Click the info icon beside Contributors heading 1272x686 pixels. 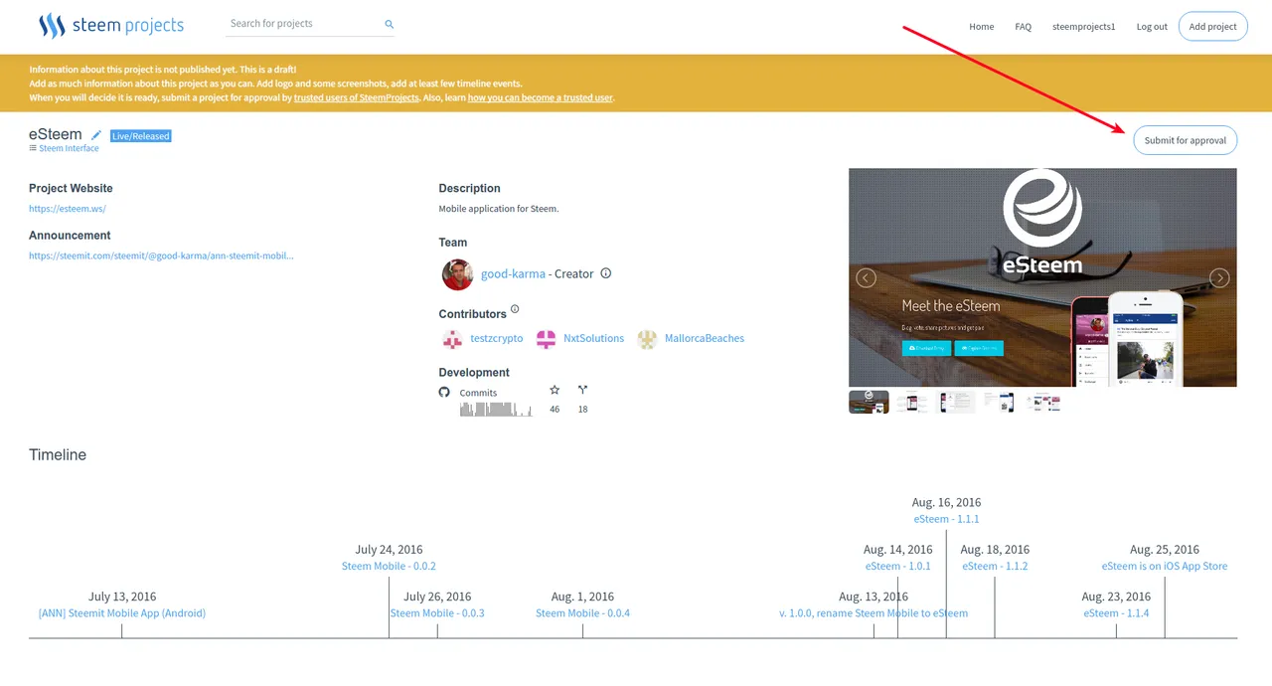coord(515,309)
